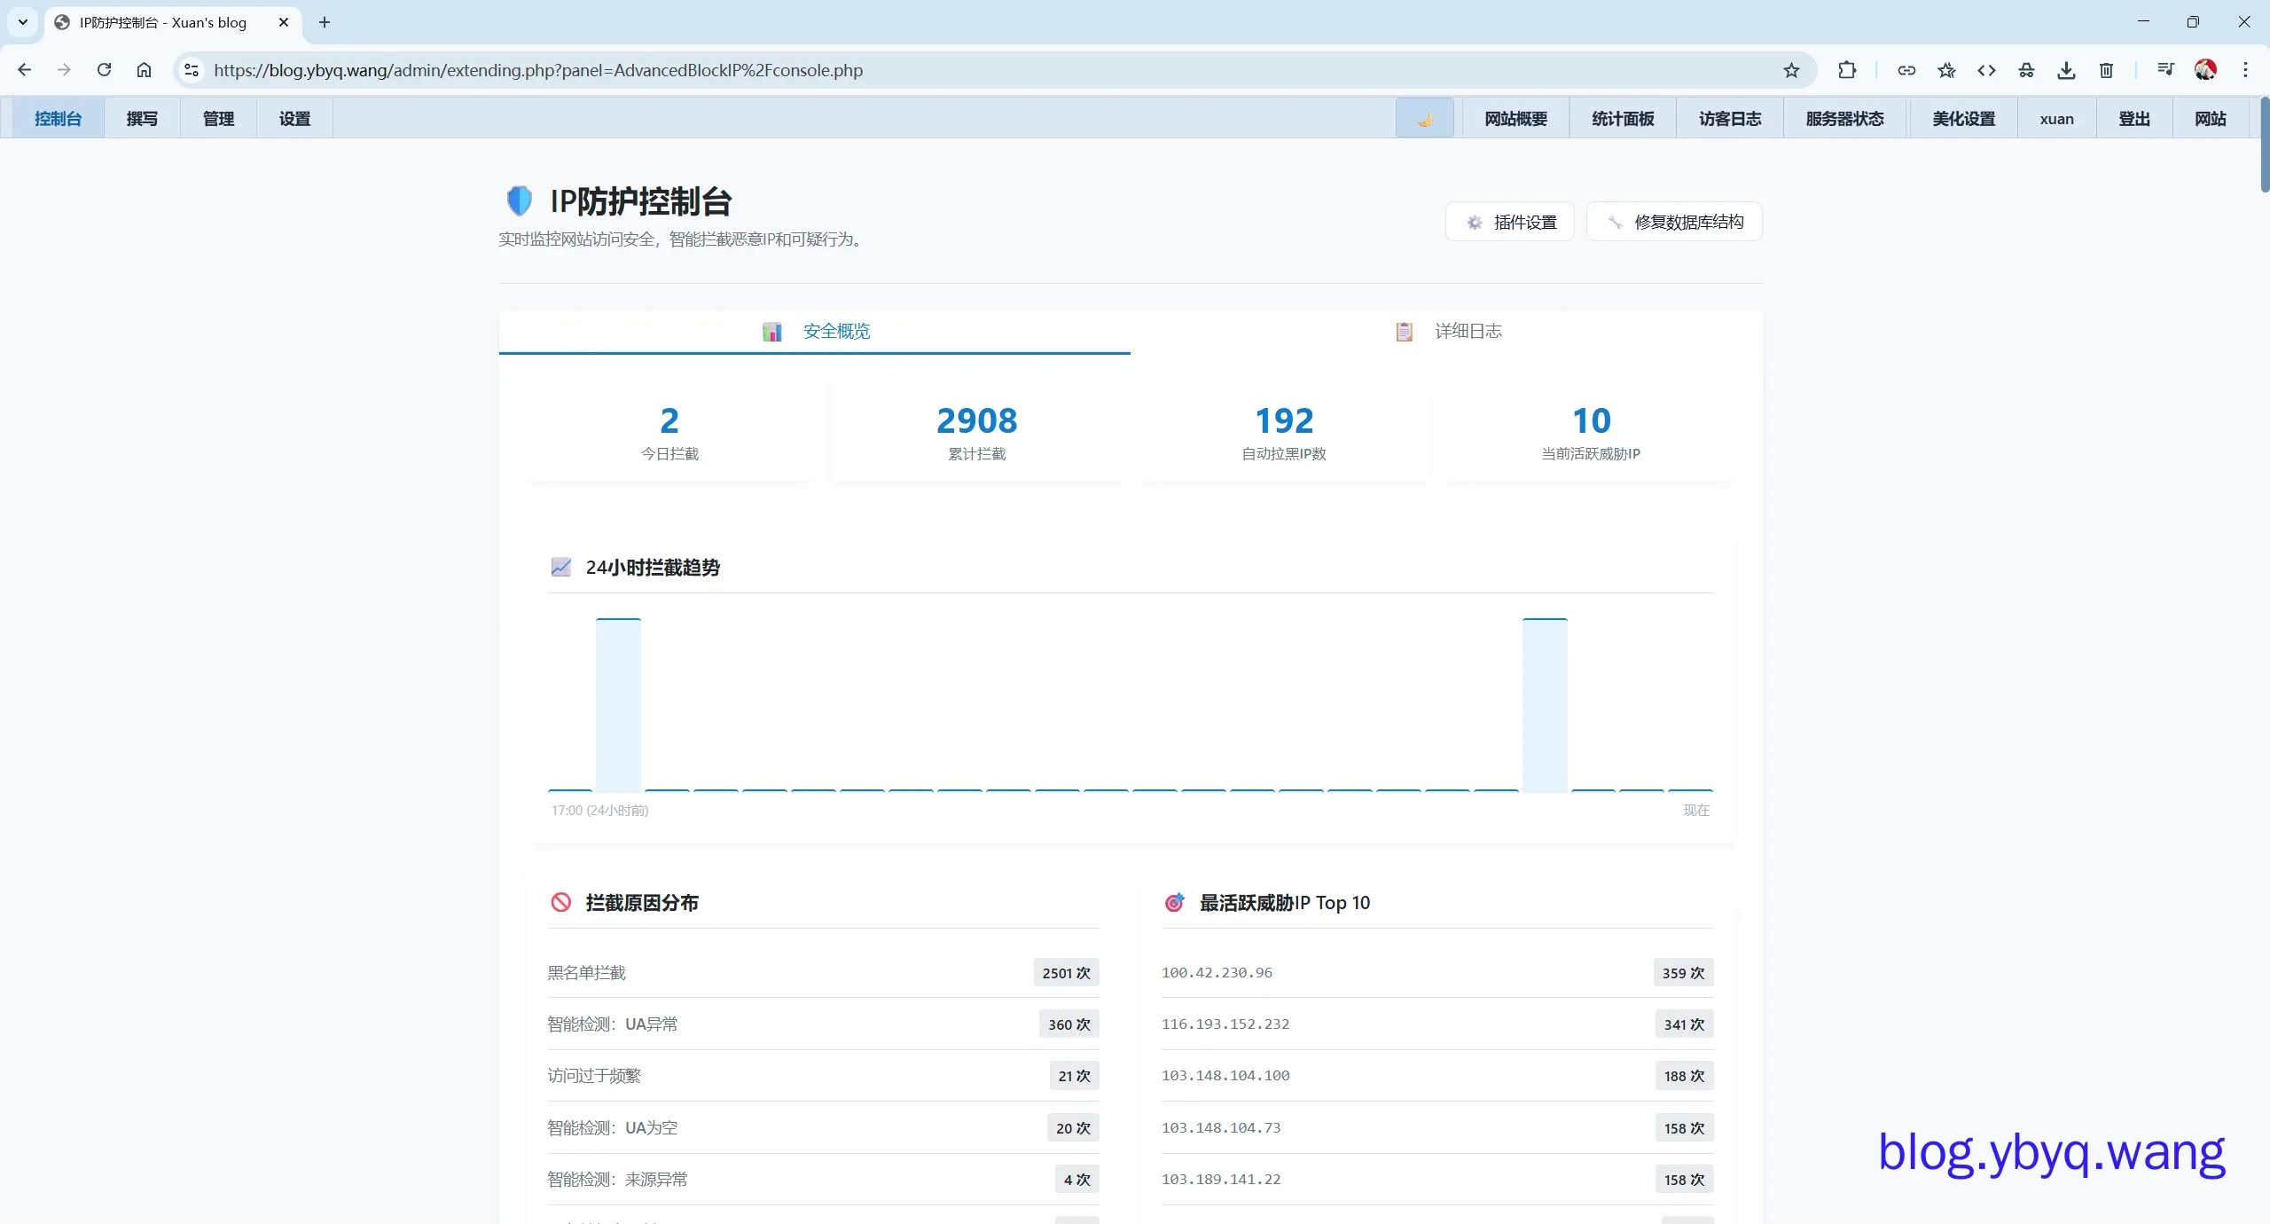Bookmark this page with star icon
Viewport: 2270px width, 1224px height.
pos(1791,70)
